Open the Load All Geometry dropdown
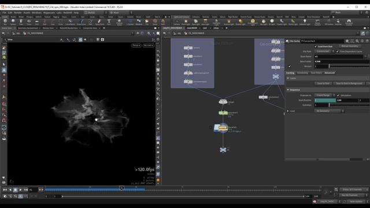Viewport: 370px width, 208px height. [x=329, y=111]
